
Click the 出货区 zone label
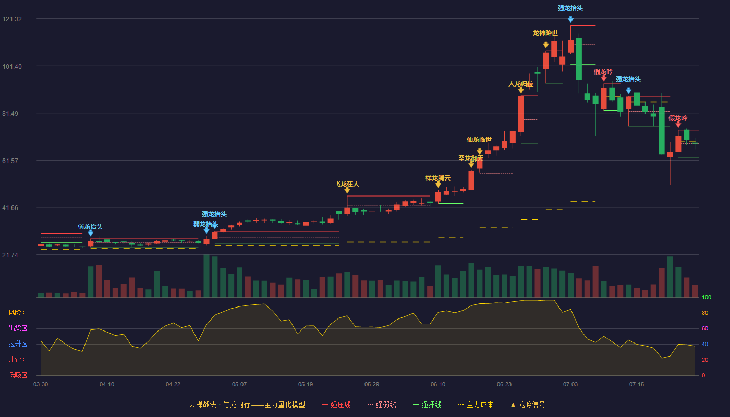point(18,328)
